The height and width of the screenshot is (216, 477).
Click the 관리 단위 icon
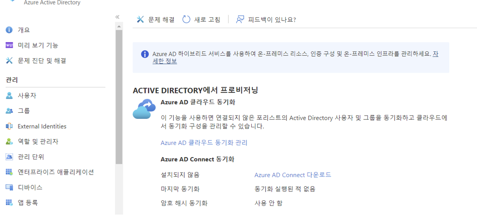coord(9,157)
